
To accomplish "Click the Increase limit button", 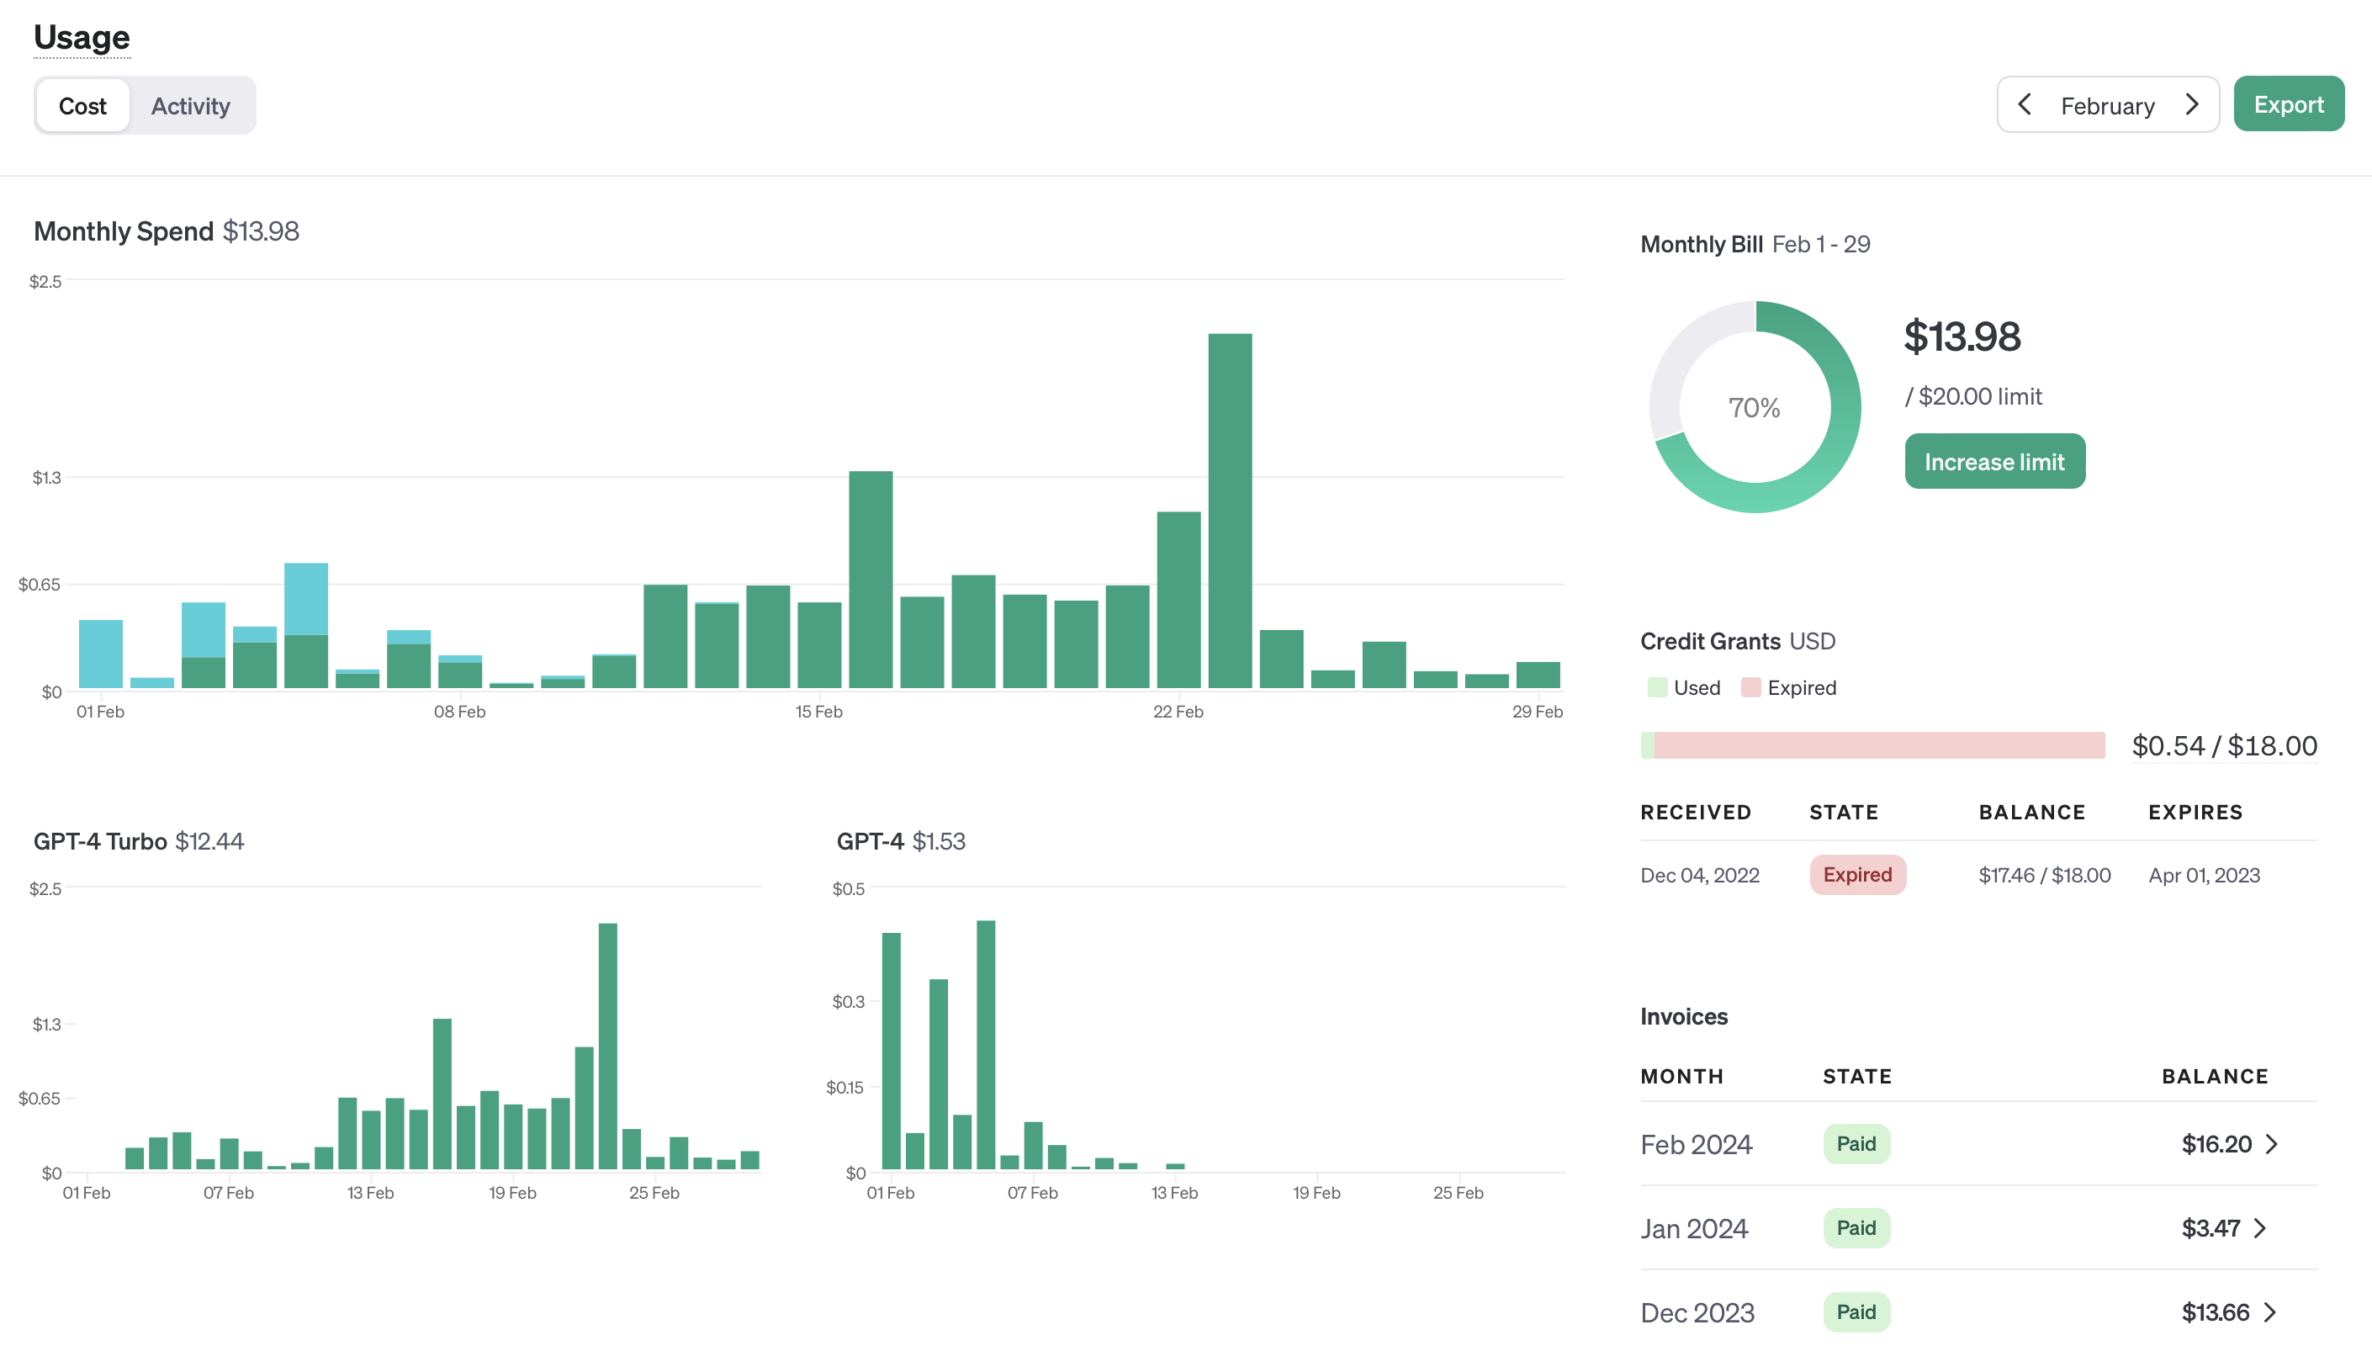I will coord(1993,462).
